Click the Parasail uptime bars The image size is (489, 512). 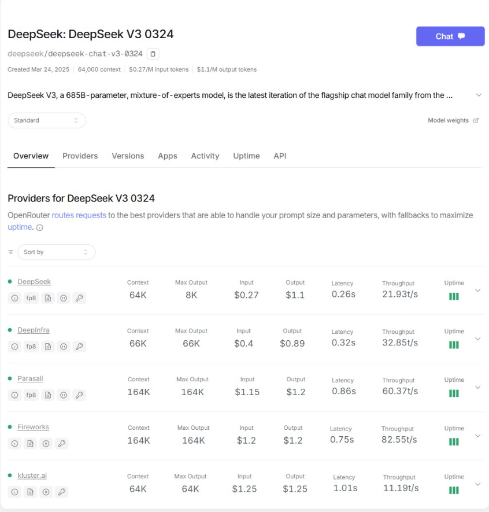click(x=454, y=393)
